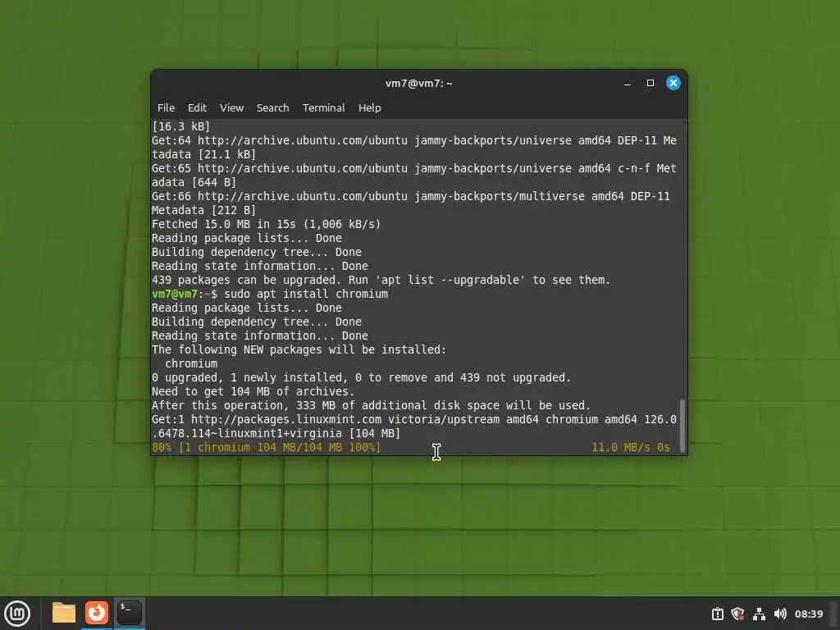This screenshot has height=630, width=840.
Task: Click the 'Need to get 104 MB of archives.' line
Action: tap(253, 391)
